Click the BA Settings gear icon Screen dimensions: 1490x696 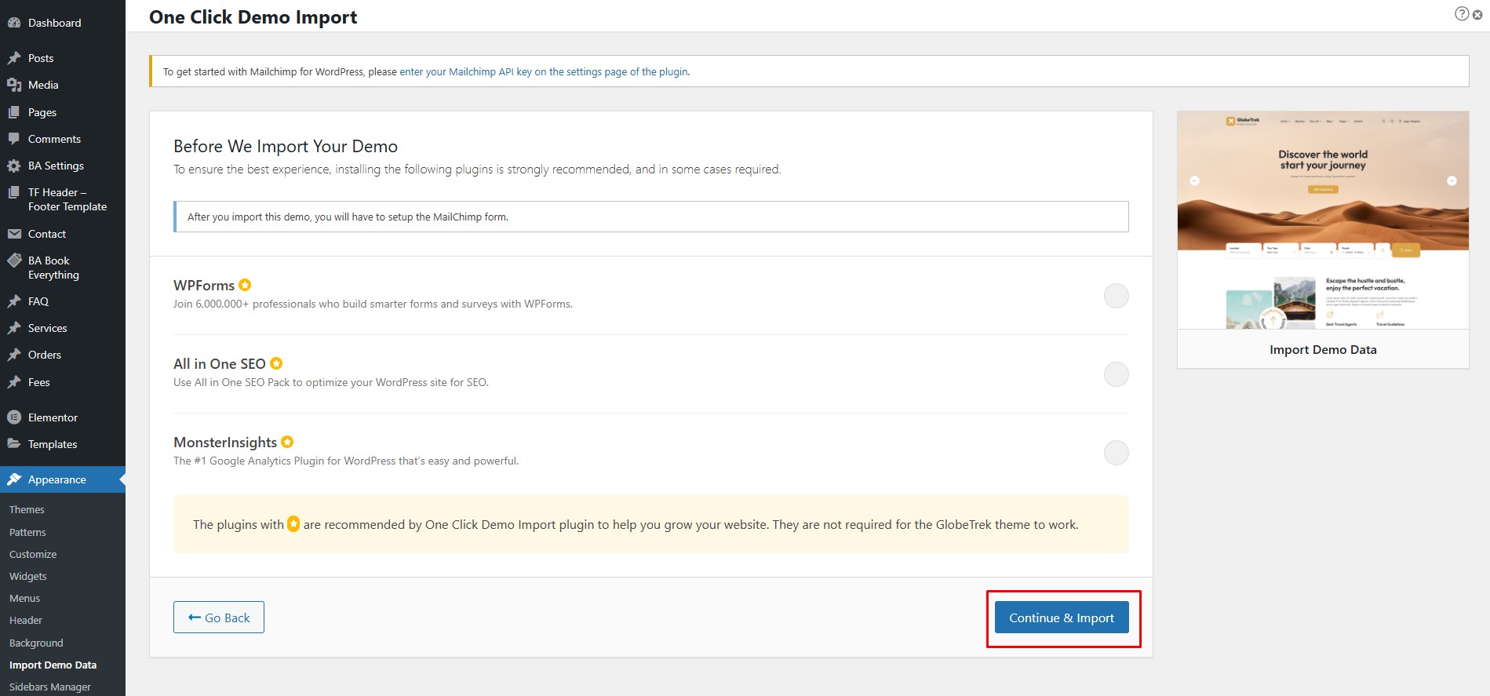[x=14, y=166]
